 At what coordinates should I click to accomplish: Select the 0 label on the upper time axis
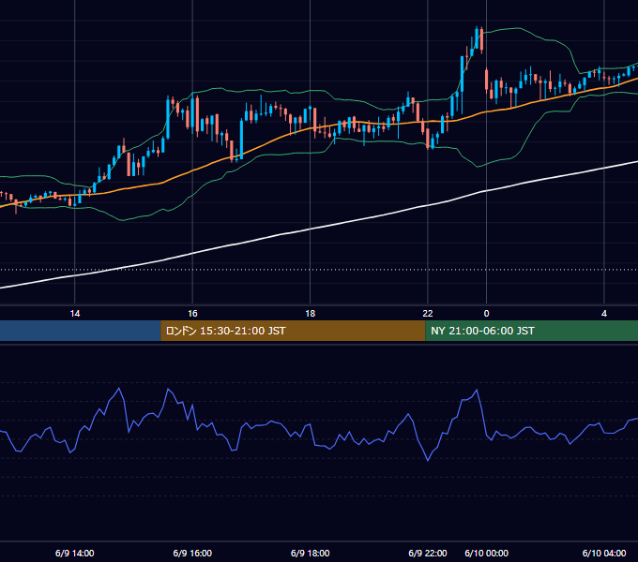[486, 314]
